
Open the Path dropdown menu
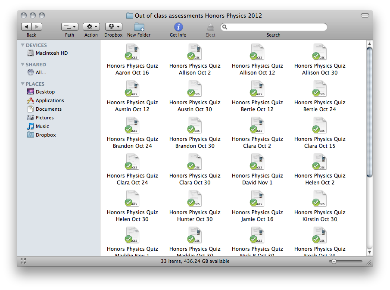[69, 27]
